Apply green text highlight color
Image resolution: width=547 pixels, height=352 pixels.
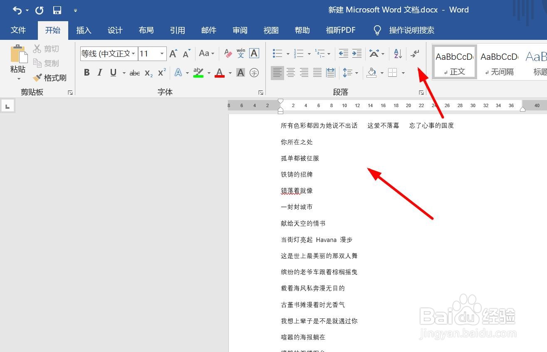point(198,73)
